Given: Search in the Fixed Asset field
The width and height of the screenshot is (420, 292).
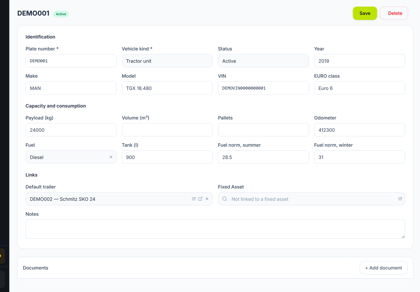Looking at the screenshot, I should pos(311,199).
